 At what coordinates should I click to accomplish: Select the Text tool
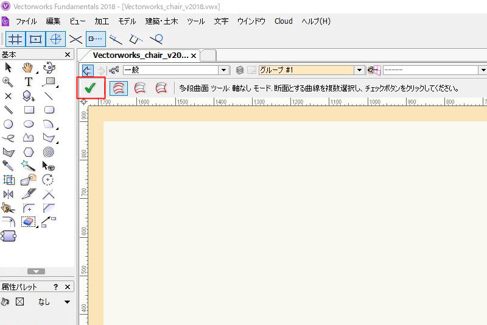pyautogui.click(x=28, y=82)
